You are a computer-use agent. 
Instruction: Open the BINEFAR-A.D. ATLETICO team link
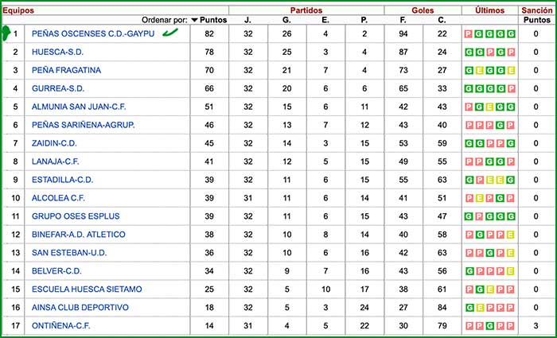[x=78, y=235]
